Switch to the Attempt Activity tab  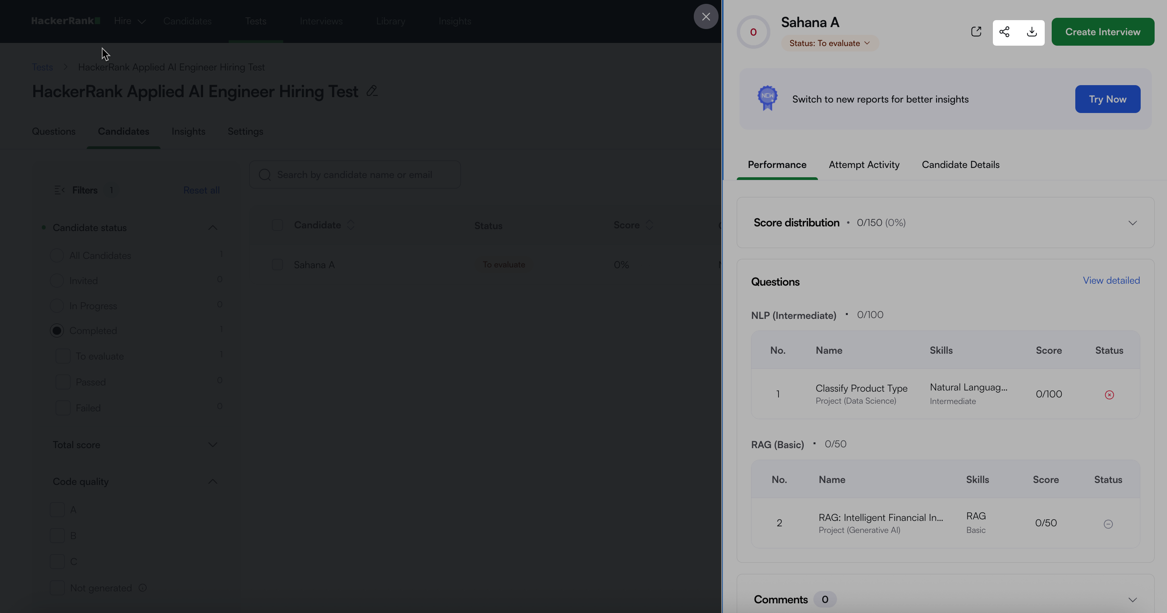click(x=864, y=165)
